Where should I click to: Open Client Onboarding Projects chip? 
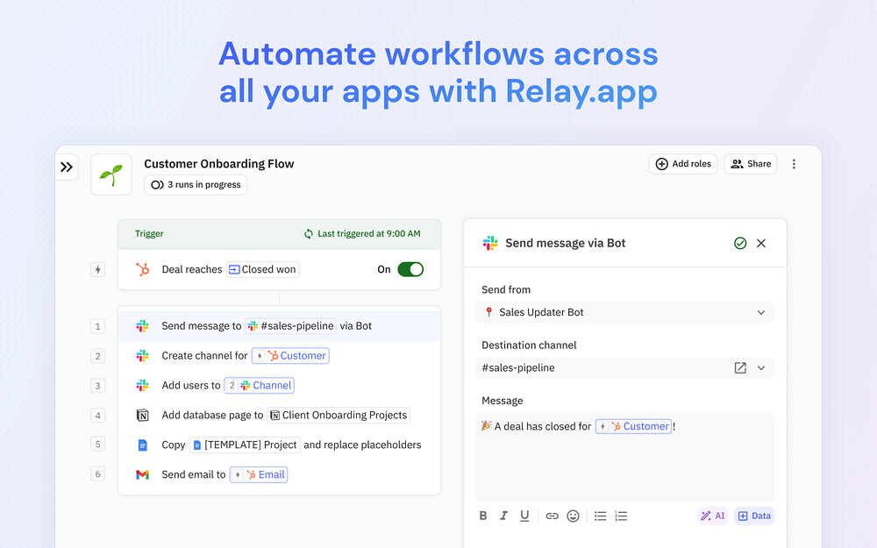click(x=339, y=415)
